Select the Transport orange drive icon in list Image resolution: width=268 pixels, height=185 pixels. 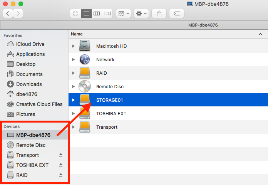click(85, 127)
